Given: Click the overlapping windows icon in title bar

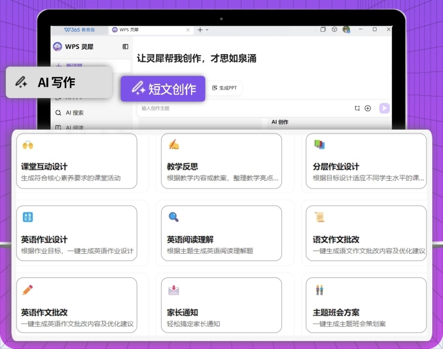Looking at the screenshot, I should click(323, 30).
